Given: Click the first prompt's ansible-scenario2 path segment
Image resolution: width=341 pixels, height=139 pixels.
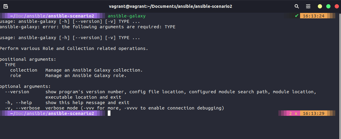Looking at the screenshot, I should [x=71, y=16].
